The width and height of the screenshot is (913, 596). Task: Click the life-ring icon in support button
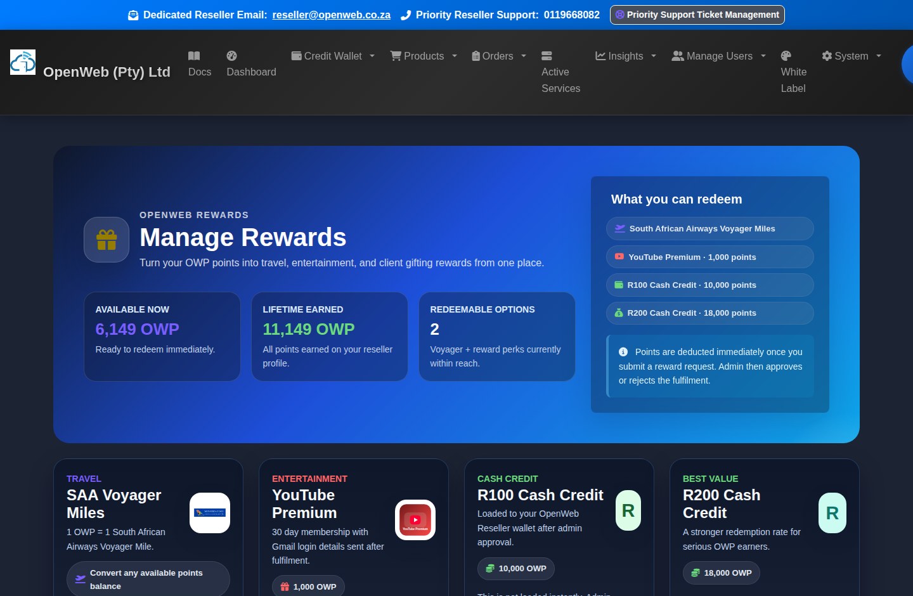click(x=620, y=15)
